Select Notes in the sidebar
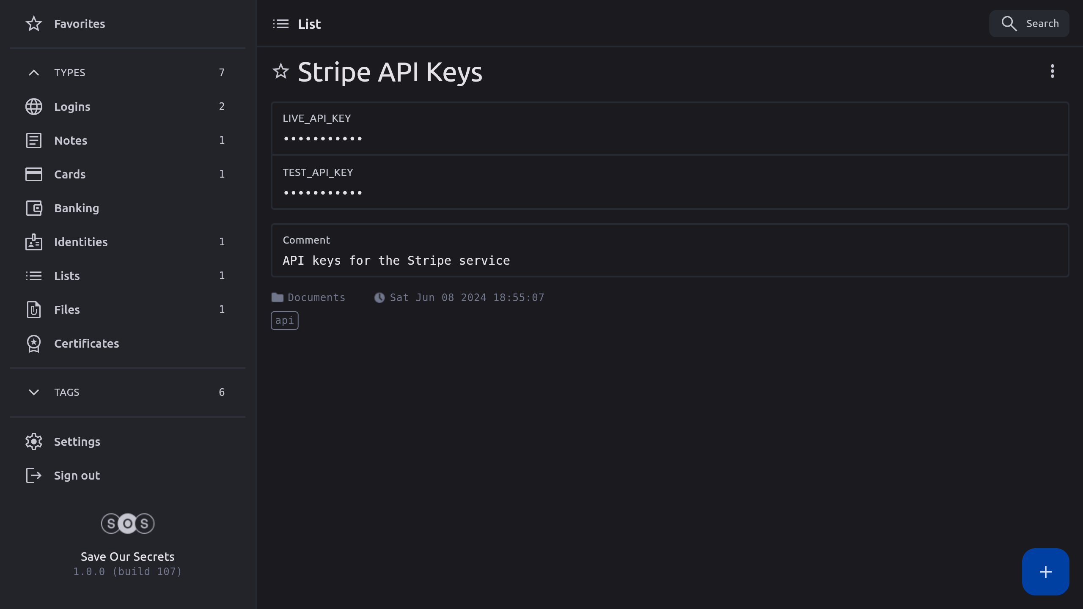1083x609 pixels. click(71, 140)
